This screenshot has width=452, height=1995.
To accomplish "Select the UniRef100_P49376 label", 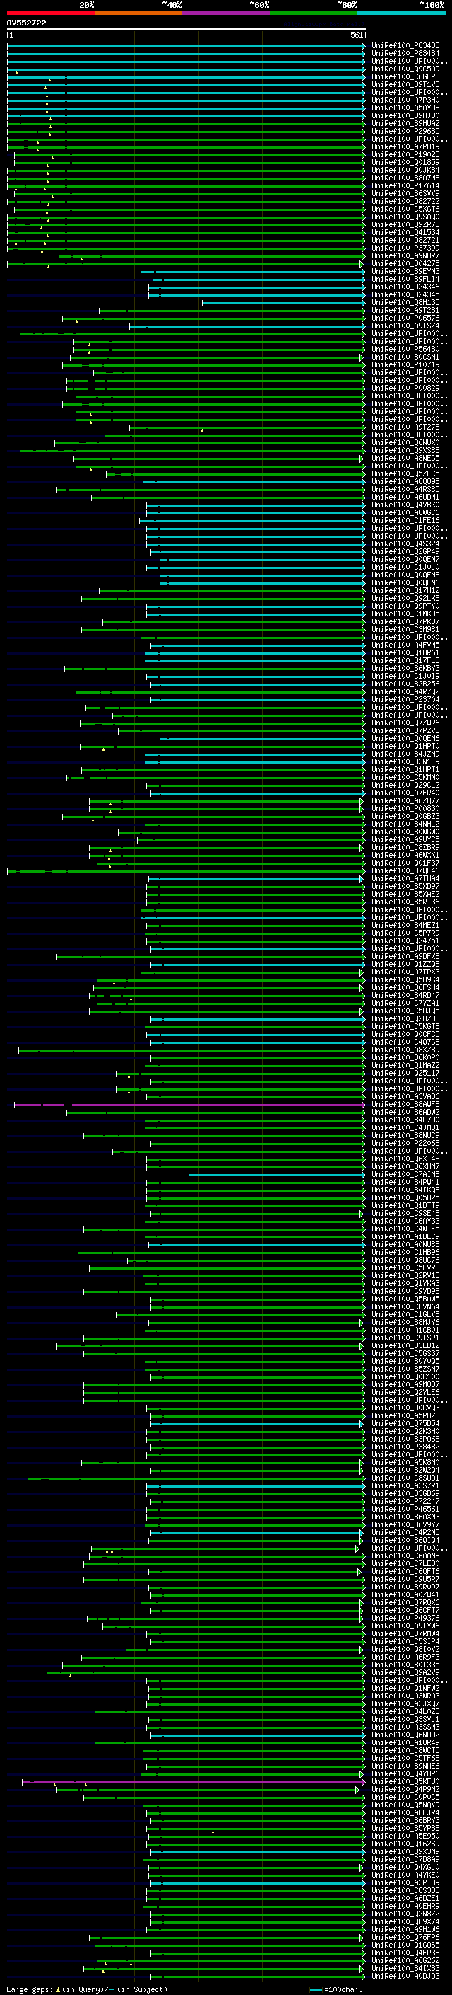I will (405, 1618).
